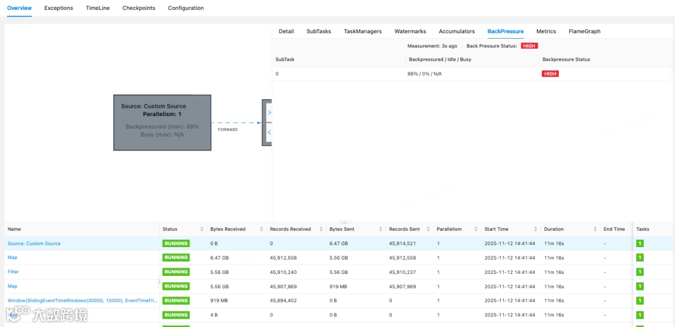Viewport: 675px width, 327px height.
Task: Click the Tasks column header
Action: click(642, 230)
